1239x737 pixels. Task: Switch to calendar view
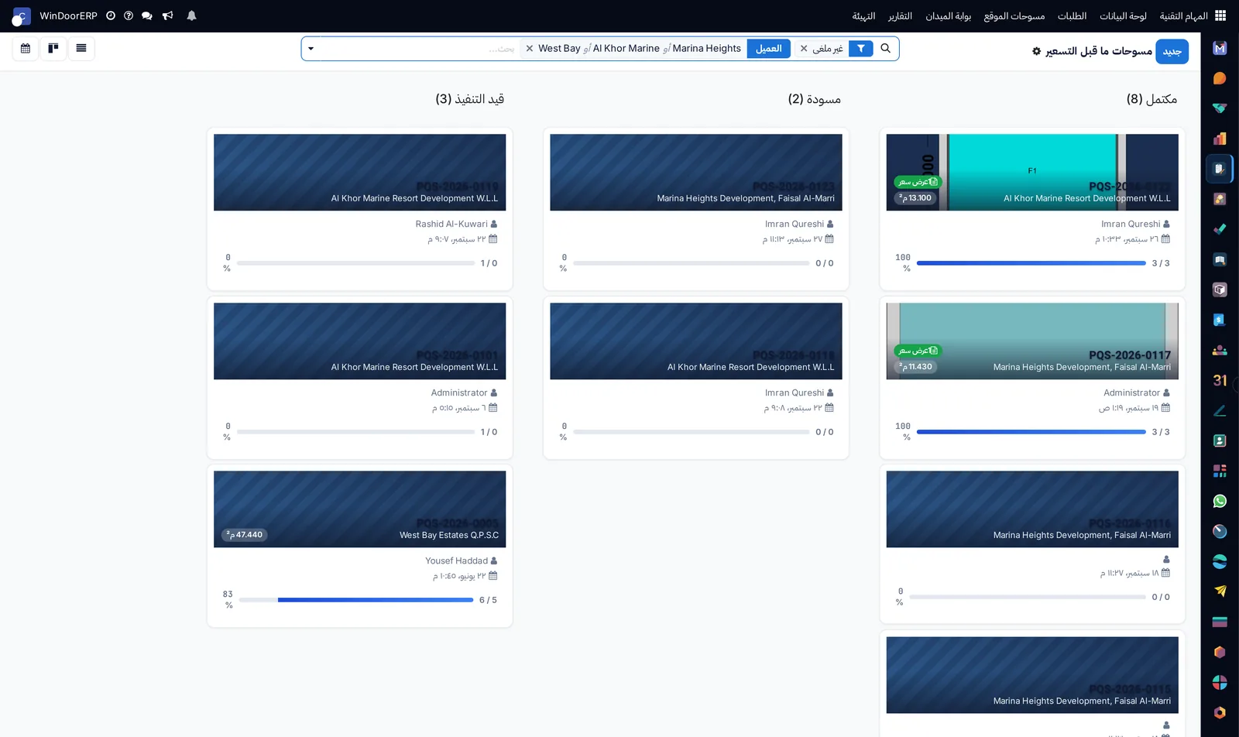pyautogui.click(x=26, y=48)
